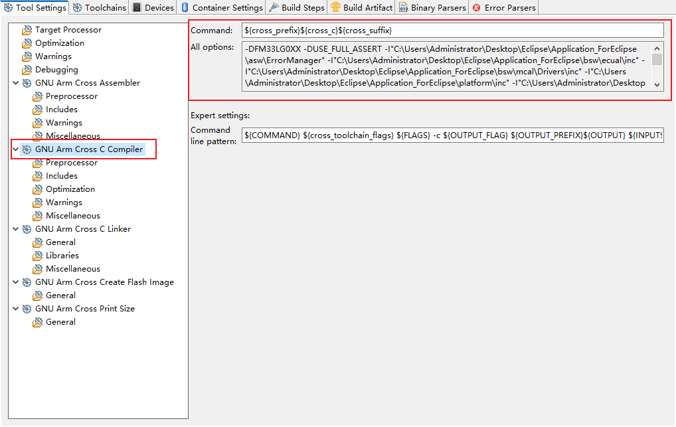Click the C Linker Miscellaneous icon
Viewport: 676px width, 427px height.
click(x=37, y=270)
